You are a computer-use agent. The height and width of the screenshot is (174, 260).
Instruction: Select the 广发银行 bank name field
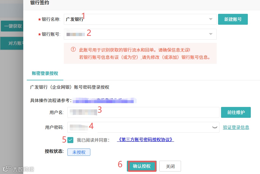140,19
